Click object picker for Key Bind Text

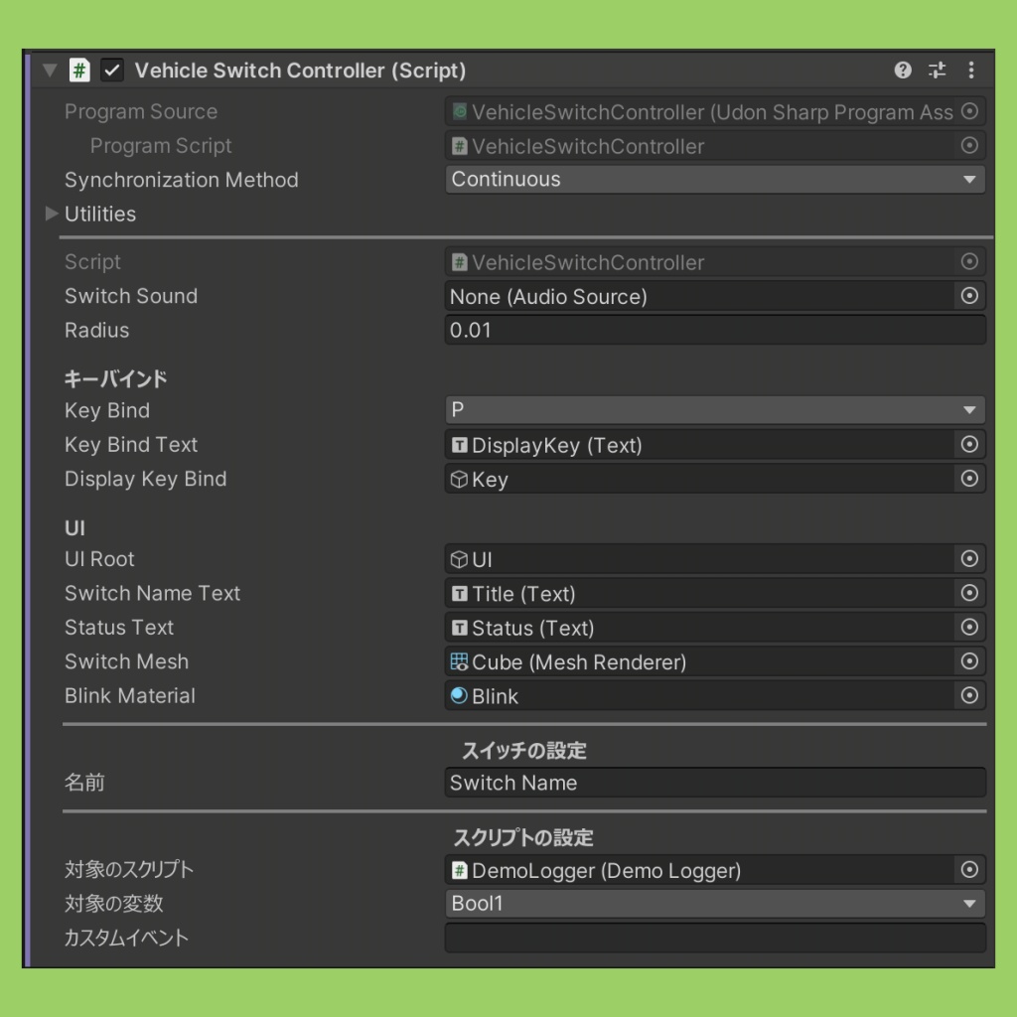(969, 445)
